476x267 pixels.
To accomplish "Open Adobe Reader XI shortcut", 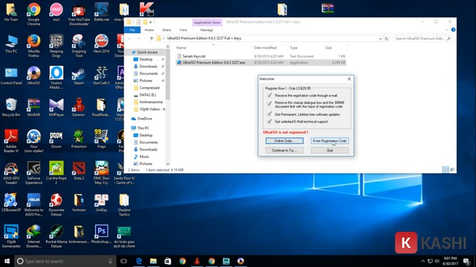I will click(12, 141).
